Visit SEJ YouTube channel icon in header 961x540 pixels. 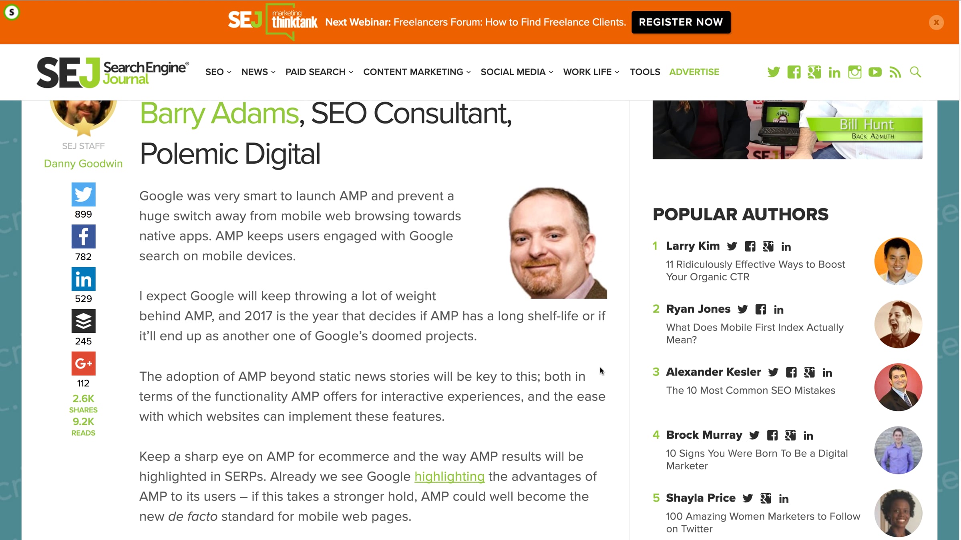pyautogui.click(x=875, y=72)
